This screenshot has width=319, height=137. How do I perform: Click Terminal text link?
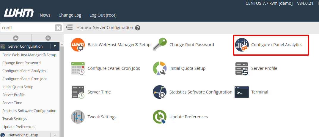point(260,92)
